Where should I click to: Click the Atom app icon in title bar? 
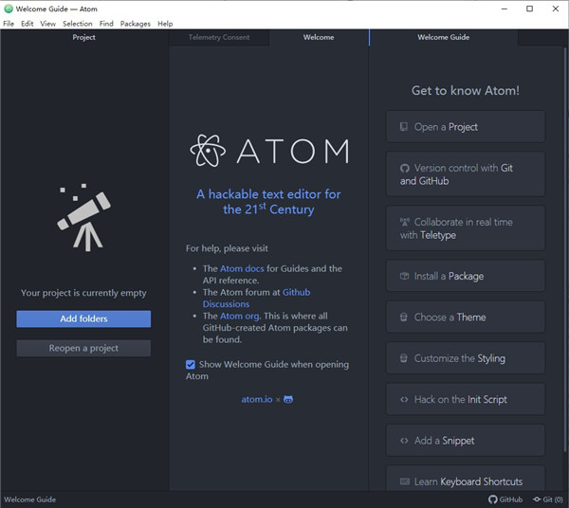pyautogui.click(x=9, y=9)
